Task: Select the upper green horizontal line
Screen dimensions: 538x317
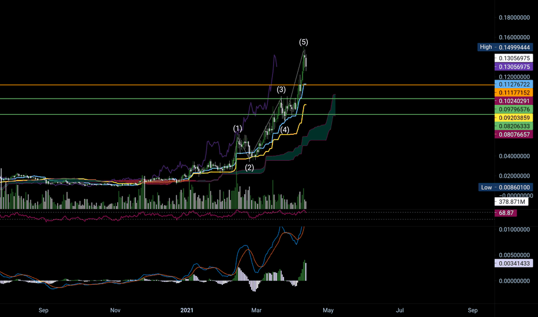Action: [247, 99]
